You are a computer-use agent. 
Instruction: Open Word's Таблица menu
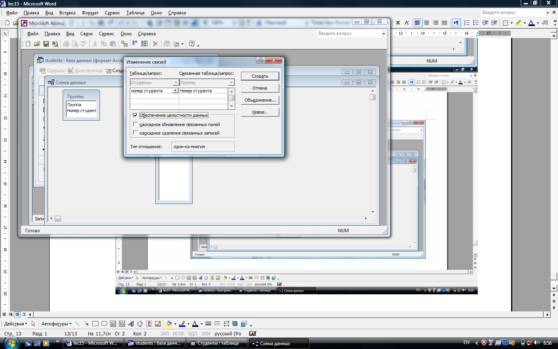[x=135, y=13]
